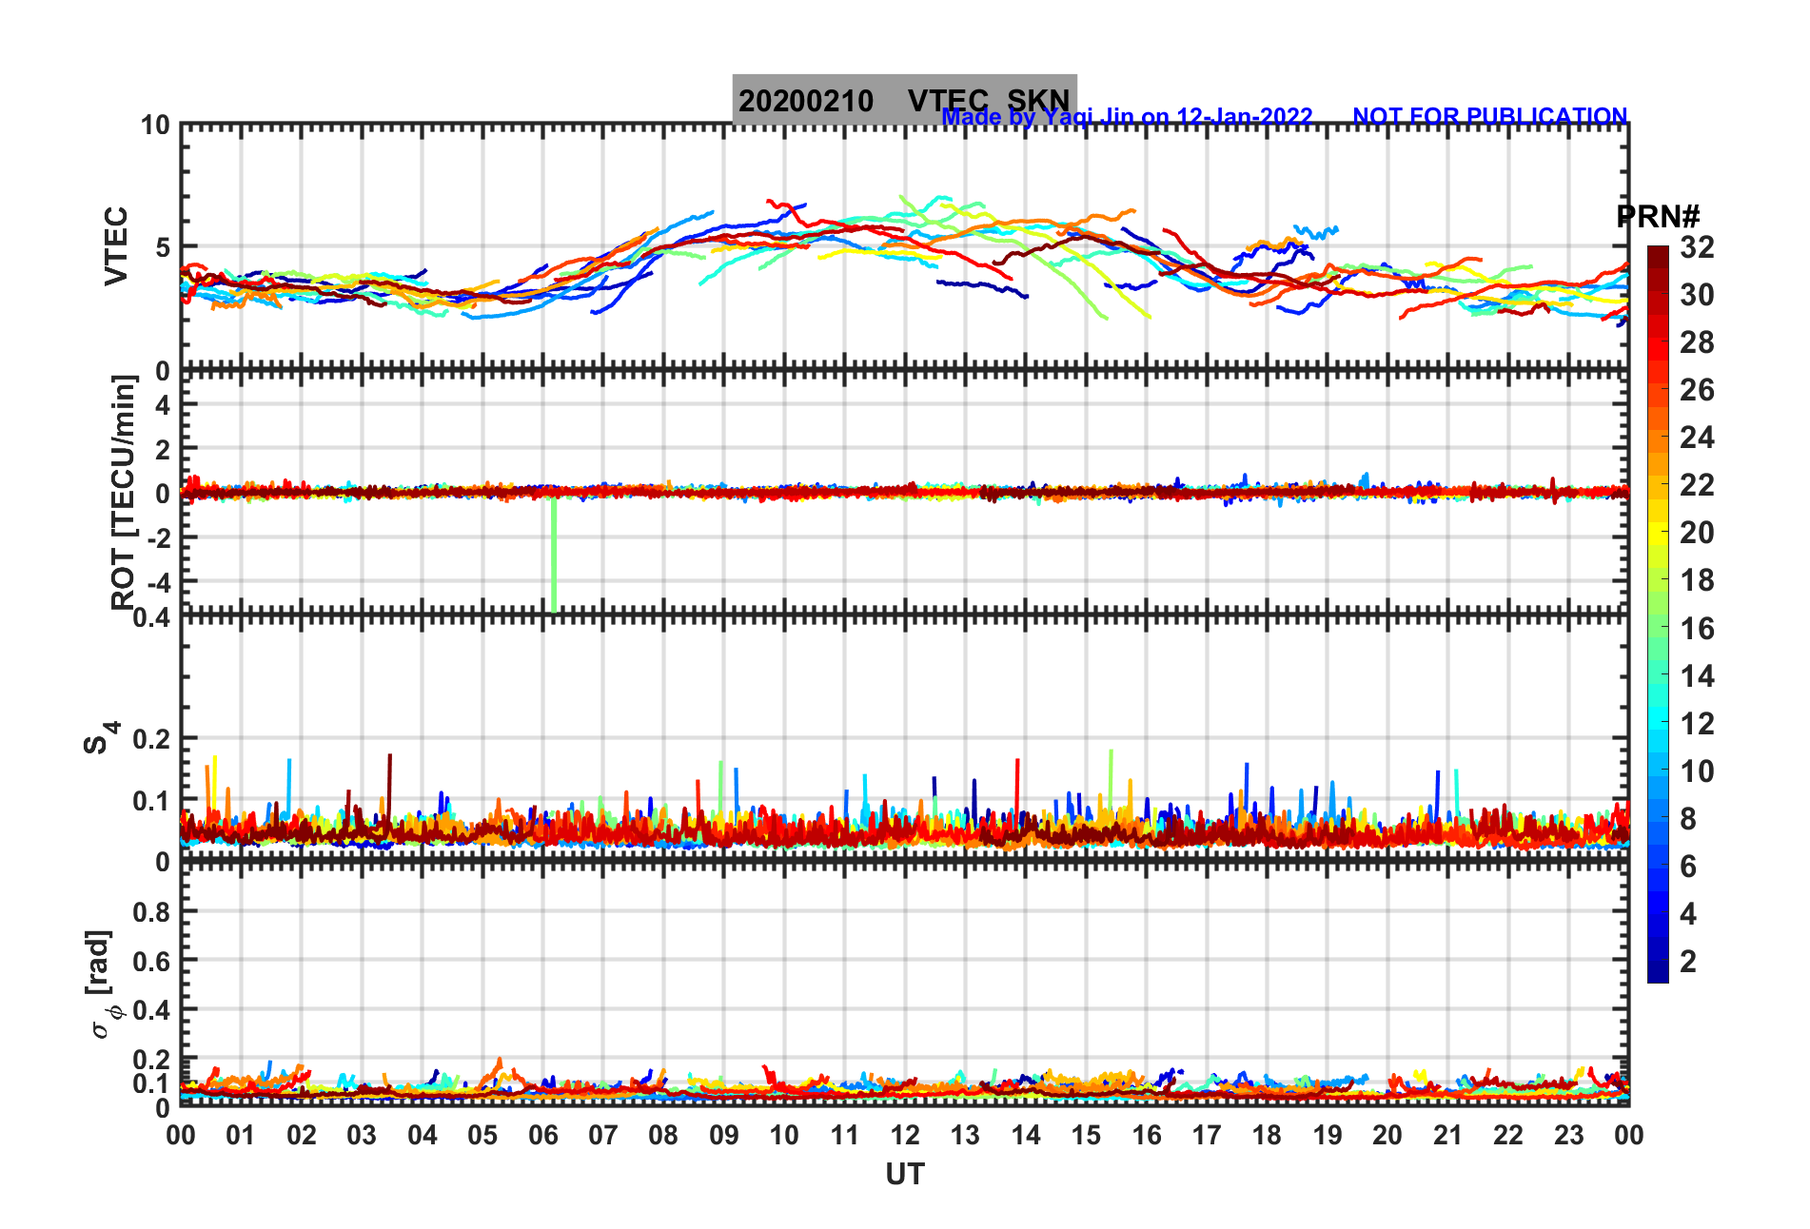The image size is (1810, 1229).
Task: Click colorbar tick label 10
Action: click(1697, 771)
